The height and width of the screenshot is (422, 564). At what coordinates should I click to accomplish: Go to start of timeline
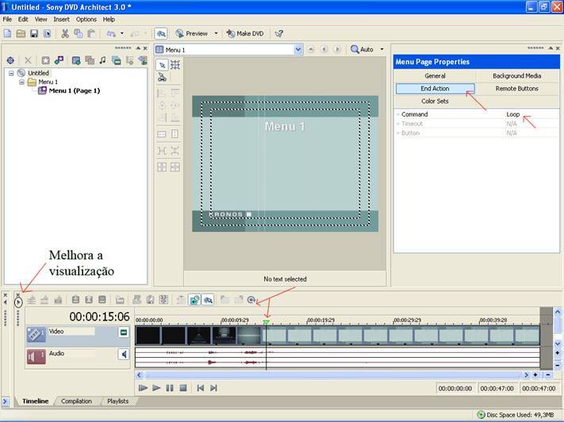[x=201, y=388]
